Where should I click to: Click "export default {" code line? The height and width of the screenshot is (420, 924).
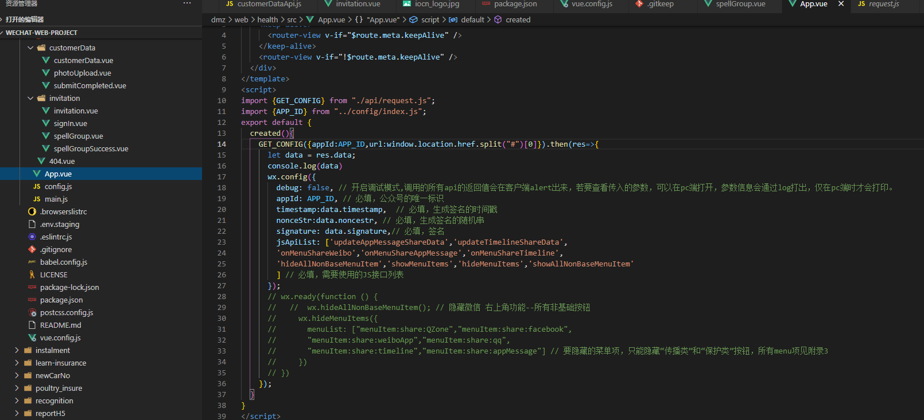click(x=276, y=122)
